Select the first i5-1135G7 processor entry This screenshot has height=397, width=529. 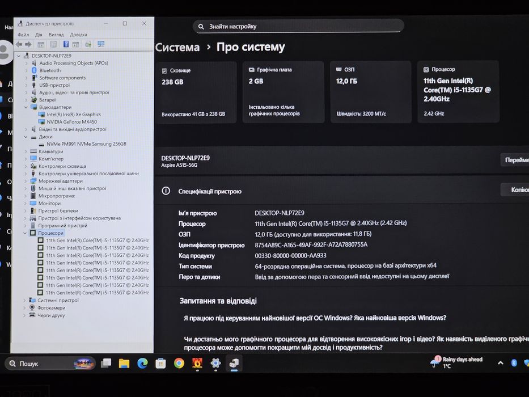click(x=97, y=240)
